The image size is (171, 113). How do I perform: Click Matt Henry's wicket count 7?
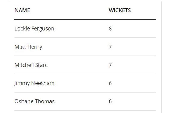click(x=110, y=47)
